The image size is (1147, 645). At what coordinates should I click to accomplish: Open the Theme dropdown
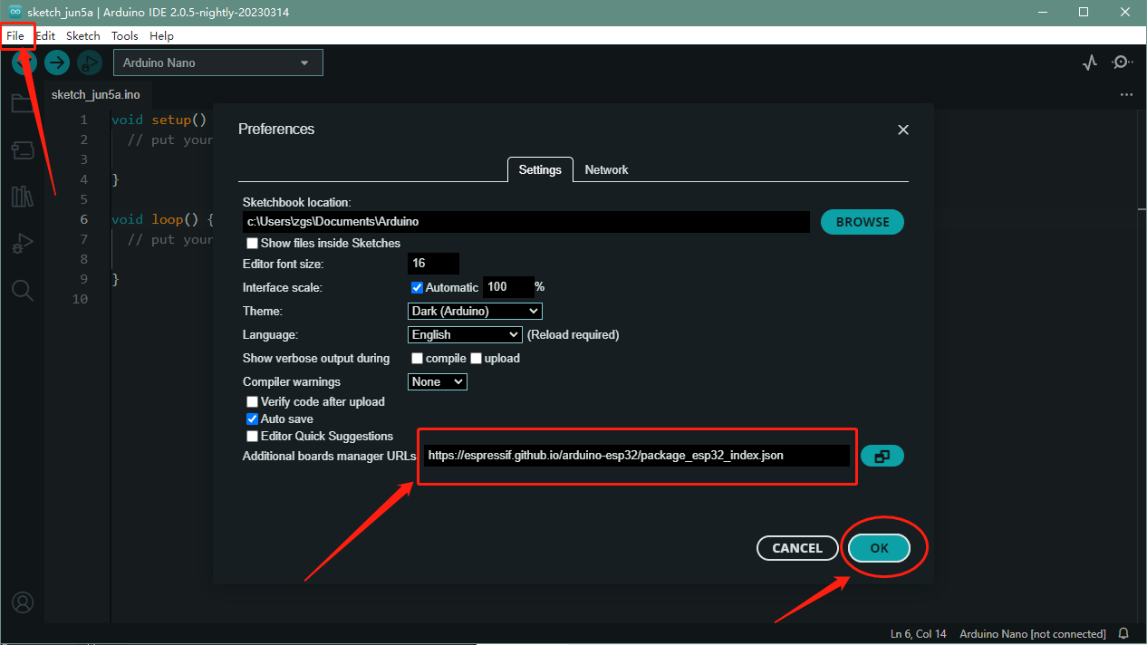pos(475,311)
